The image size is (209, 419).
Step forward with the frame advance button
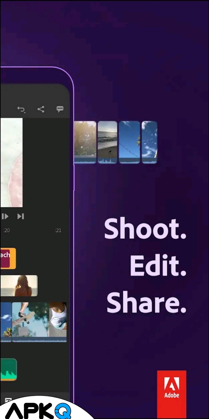(x=5, y=216)
